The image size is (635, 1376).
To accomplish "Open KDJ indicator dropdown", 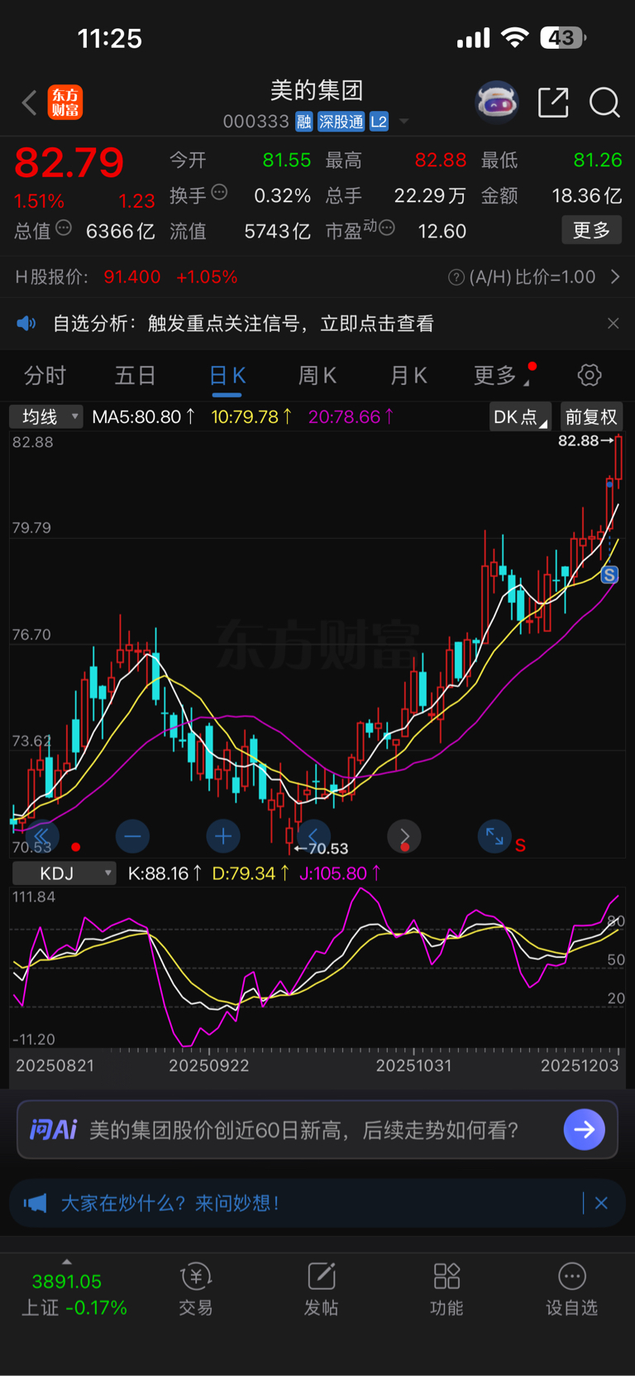I will coord(64,873).
